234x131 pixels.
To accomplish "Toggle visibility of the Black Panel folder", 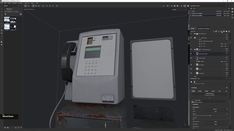I will tap(191, 38).
